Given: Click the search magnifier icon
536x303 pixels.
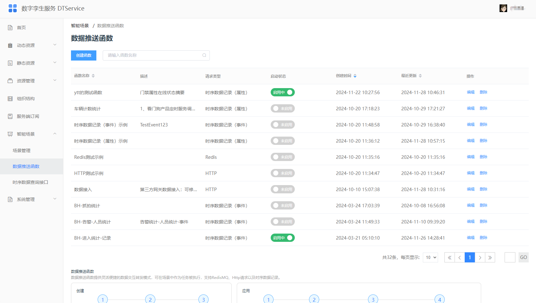Looking at the screenshot, I should [x=204, y=55].
